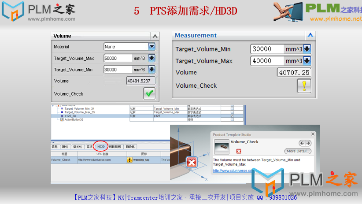The height and width of the screenshot is (204, 362).
Task: Click Volume value field 40491.6237
Action: 140,81
